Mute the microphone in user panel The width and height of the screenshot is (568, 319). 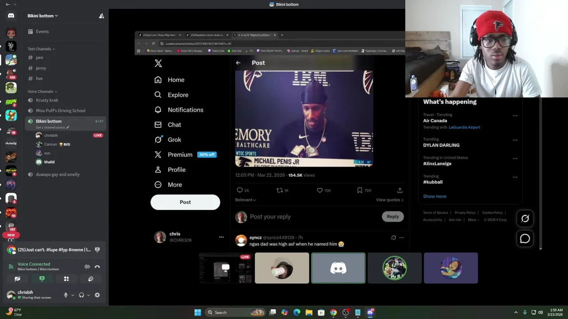(x=66, y=295)
